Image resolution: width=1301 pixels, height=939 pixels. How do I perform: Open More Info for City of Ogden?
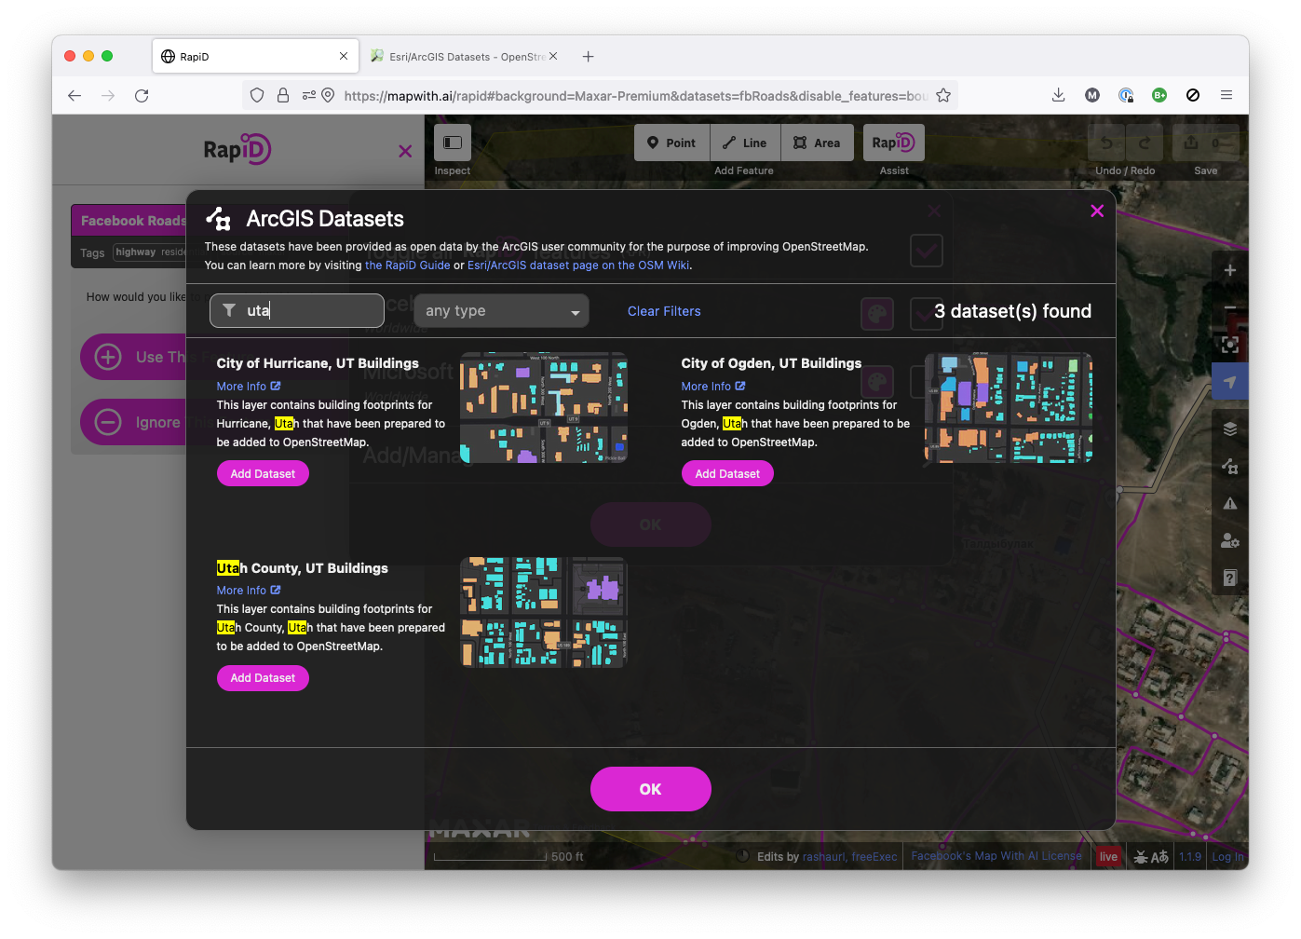pos(713,386)
